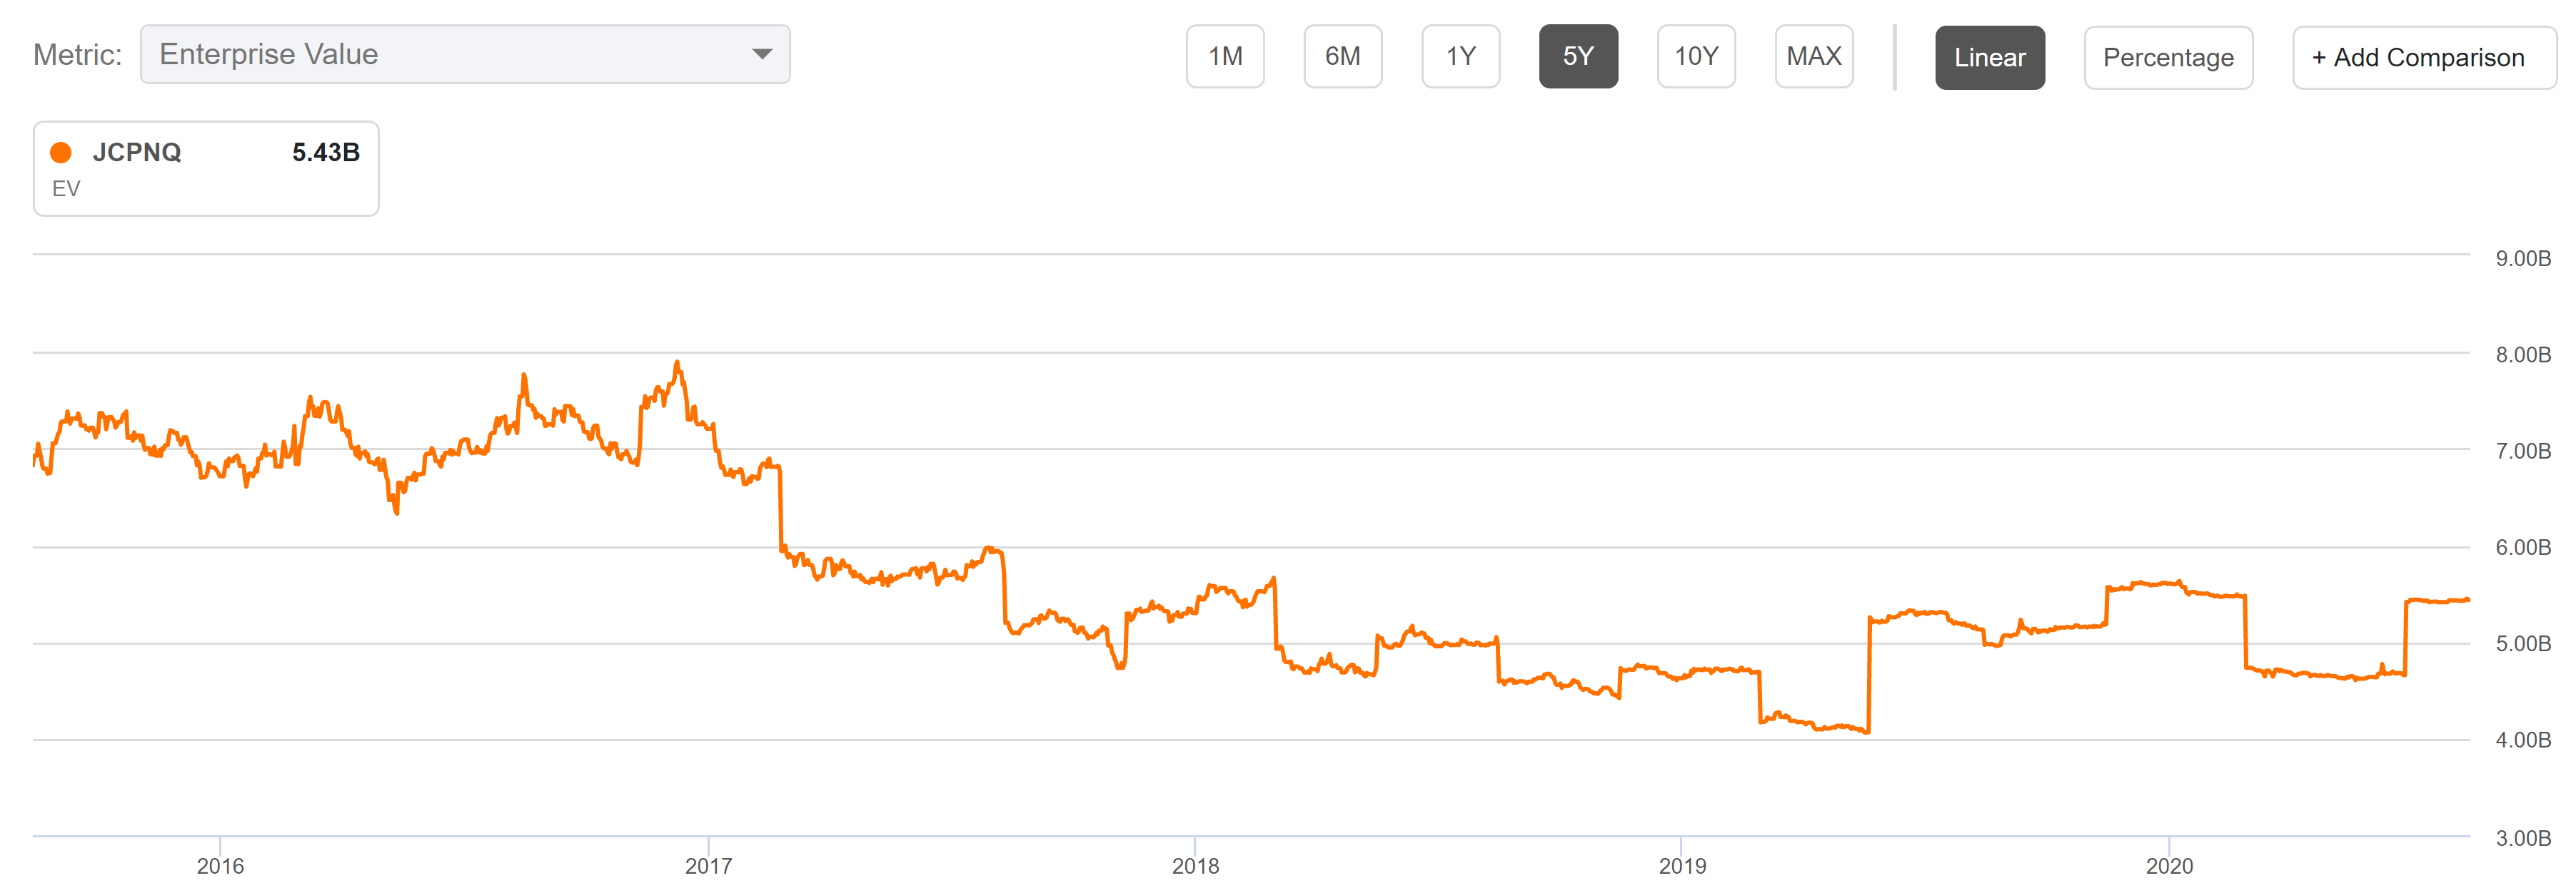Image resolution: width=2576 pixels, height=888 pixels.
Task: Choose the 5Y time range
Action: 1578,56
